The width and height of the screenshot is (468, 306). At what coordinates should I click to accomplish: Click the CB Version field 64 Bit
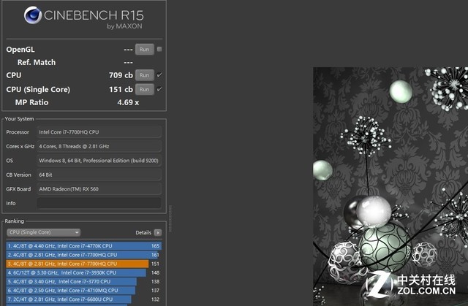pos(99,175)
